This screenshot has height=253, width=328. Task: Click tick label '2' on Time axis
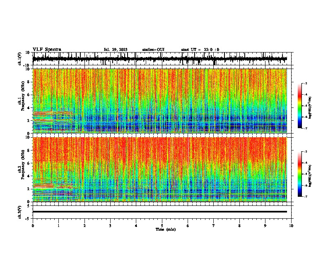[x=84, y=226]
